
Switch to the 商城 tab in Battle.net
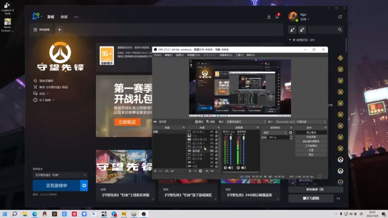pyautogui.click(x=64, y=17)
